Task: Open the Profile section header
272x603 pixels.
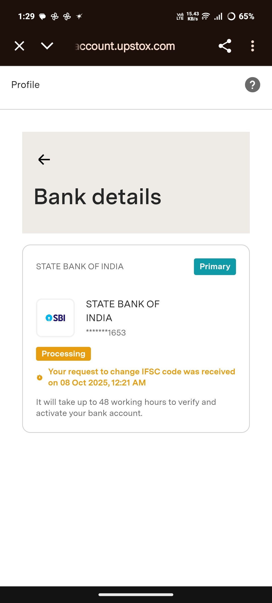Action: (25, 85)
